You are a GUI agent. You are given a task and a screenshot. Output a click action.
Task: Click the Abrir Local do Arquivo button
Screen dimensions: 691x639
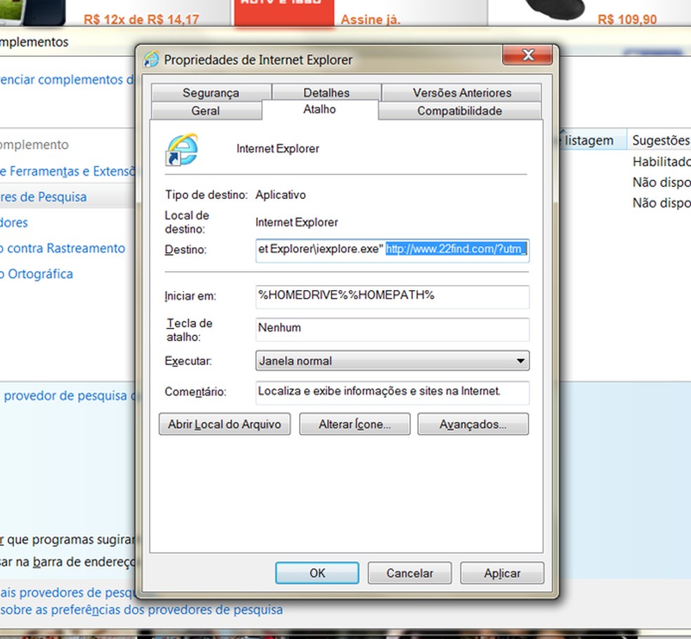224,424
